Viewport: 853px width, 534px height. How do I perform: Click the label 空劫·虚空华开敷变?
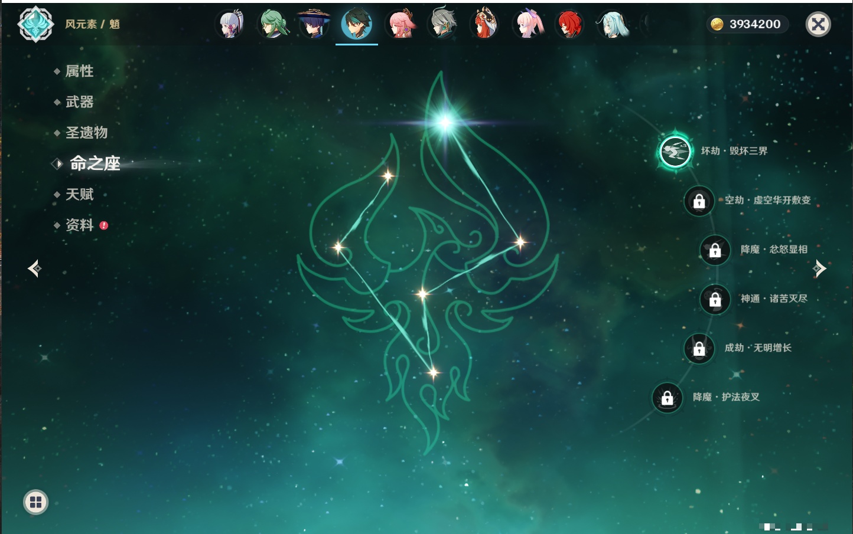pyautogui.click(x=768, y=200)
